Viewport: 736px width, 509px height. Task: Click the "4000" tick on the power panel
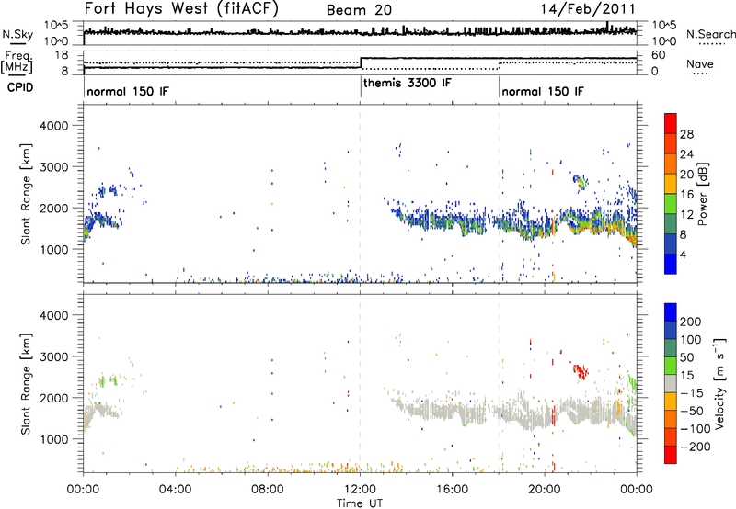pyautogui.click(x=54, y=126)
